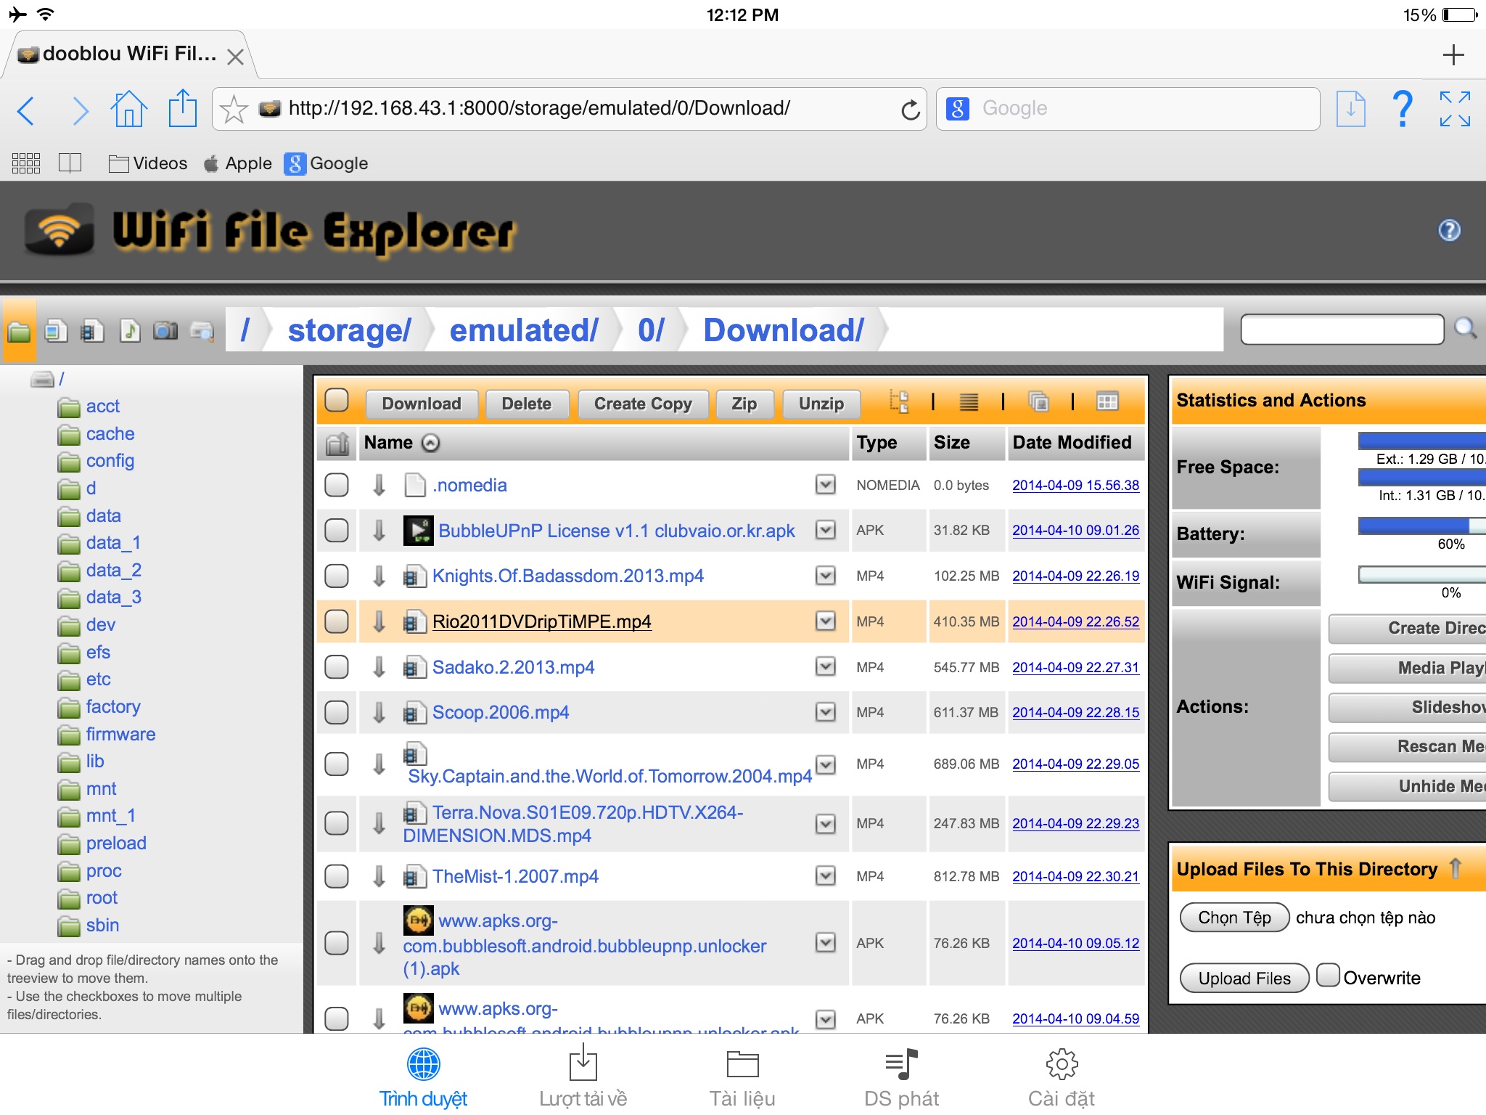Click the magnifier search icon
1486x1115 pixels.
coord(1465,328)
